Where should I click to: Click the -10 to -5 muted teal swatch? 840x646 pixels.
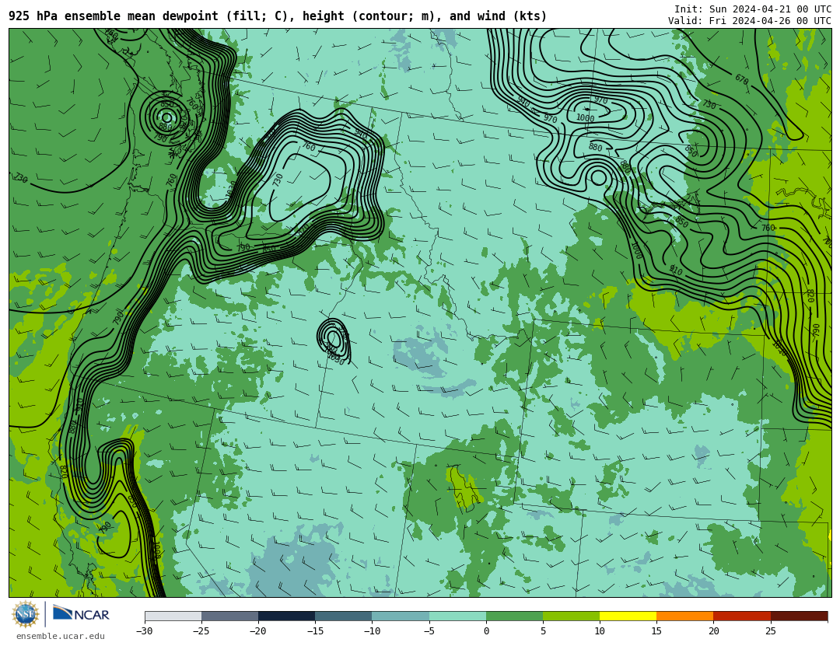401,616
